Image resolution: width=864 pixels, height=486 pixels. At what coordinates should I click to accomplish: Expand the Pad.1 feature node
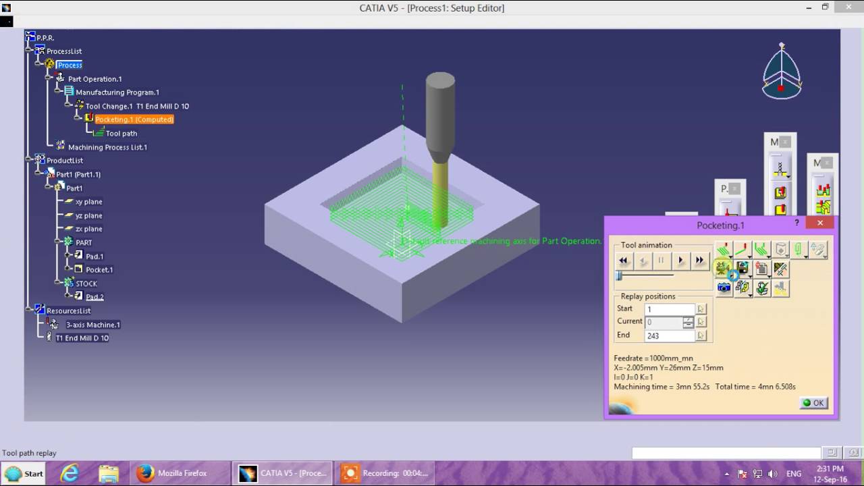point(68,256)
